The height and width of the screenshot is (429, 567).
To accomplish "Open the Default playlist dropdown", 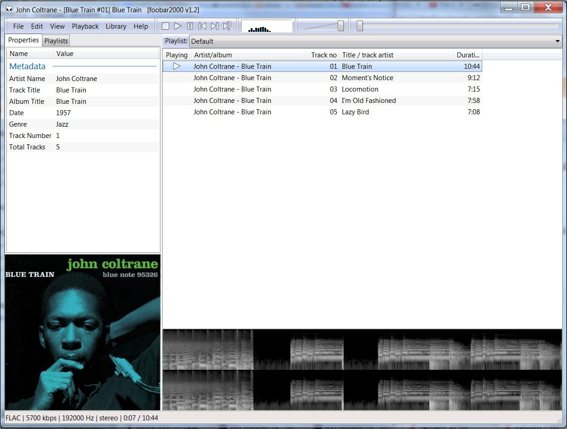I will pyautogui.click(x=557, y=41).
